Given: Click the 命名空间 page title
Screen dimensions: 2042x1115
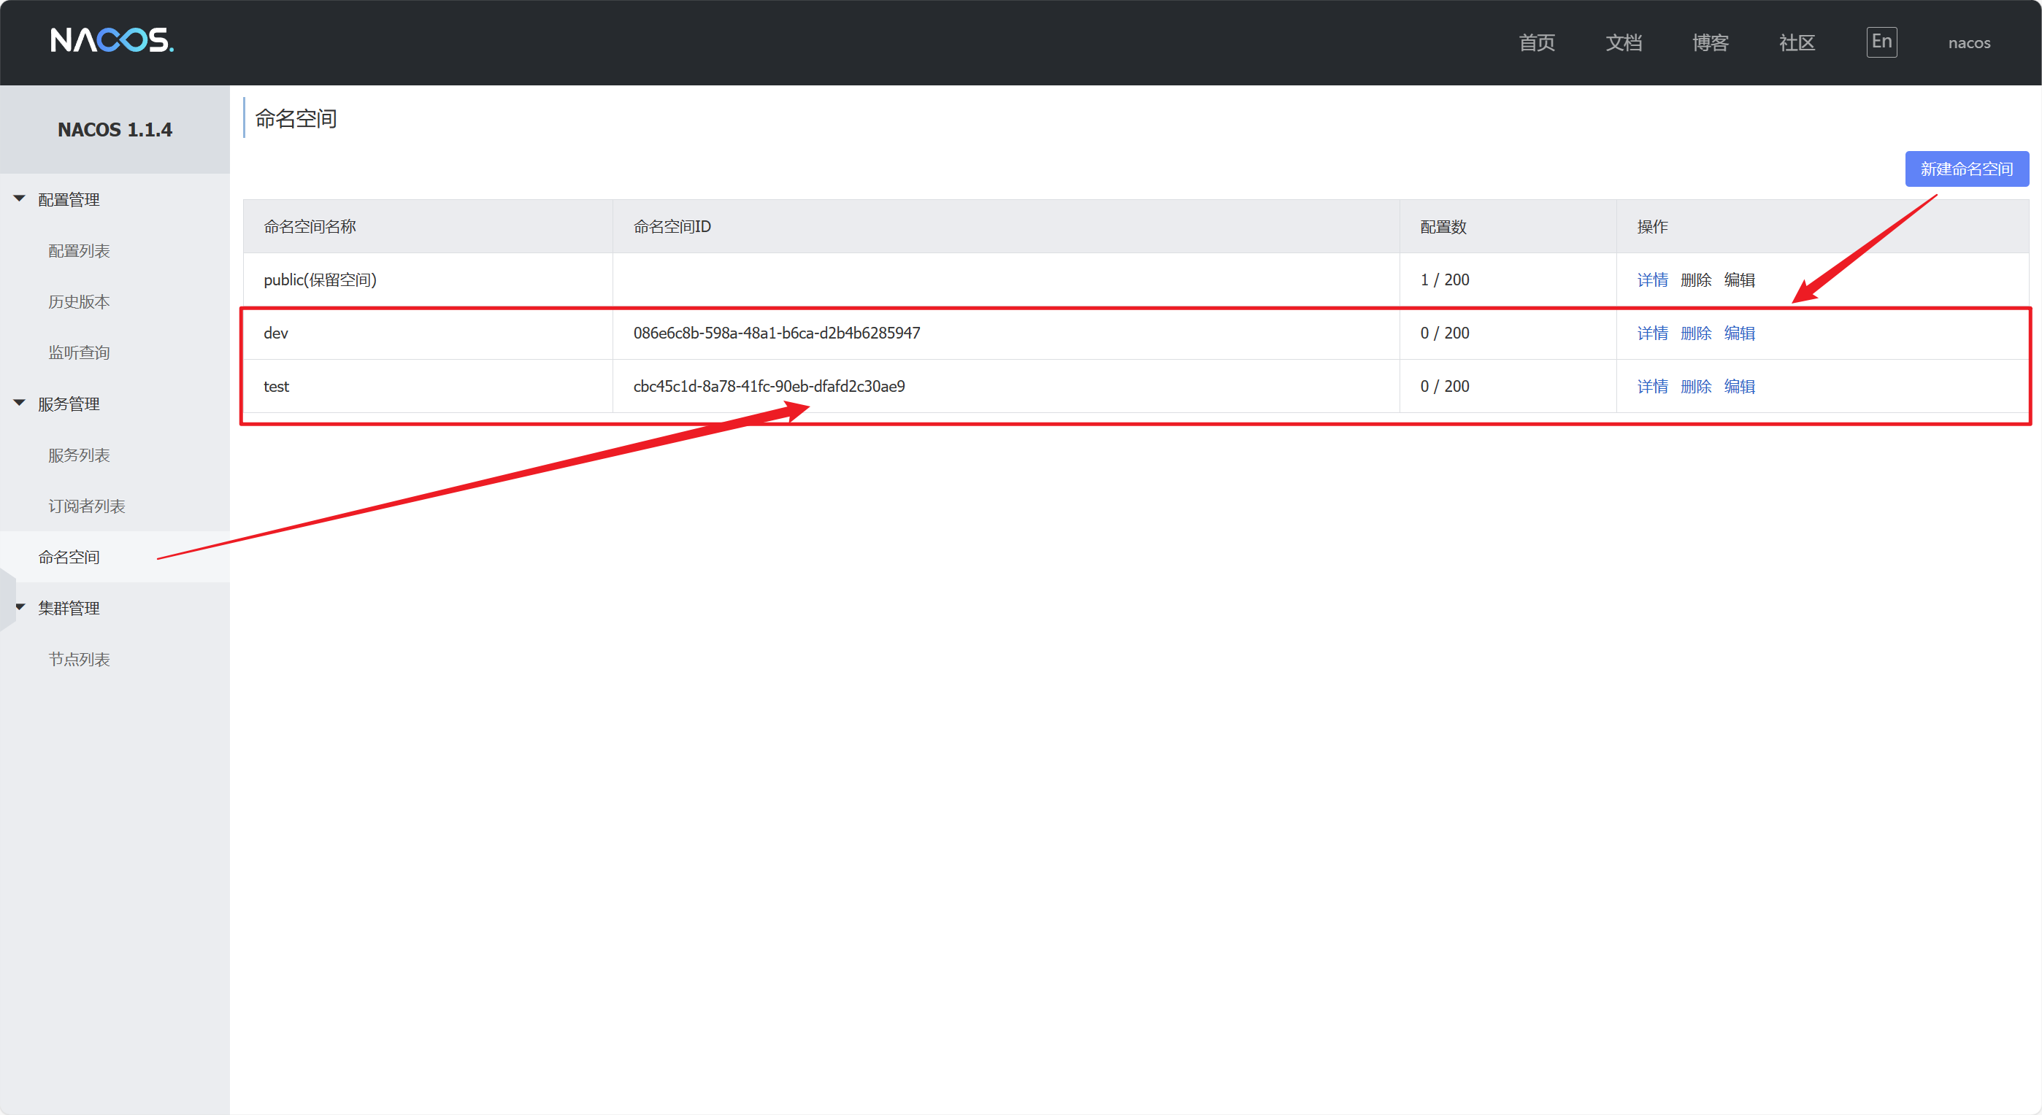Looking at the screenshot, I should [x=296, y=118].
